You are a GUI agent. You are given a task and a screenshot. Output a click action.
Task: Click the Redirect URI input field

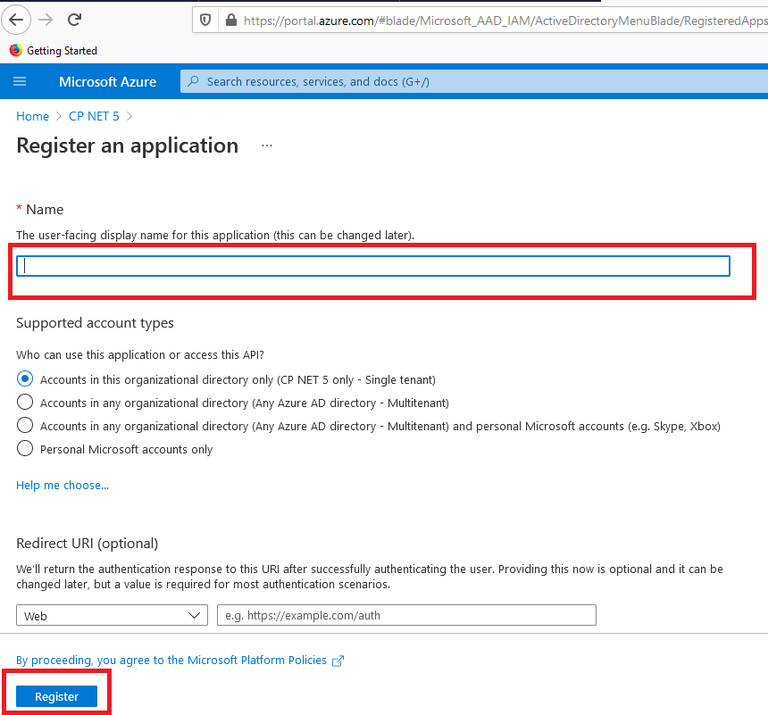(406, 615)
